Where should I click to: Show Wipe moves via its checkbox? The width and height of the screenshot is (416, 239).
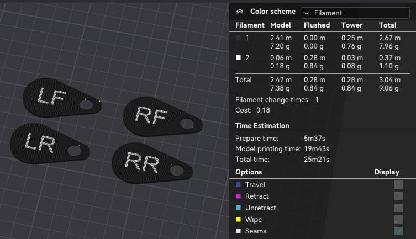pos(398,219)
